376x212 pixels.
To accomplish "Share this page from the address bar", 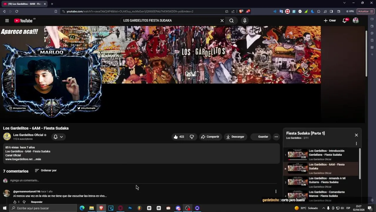I will [233, 11].
